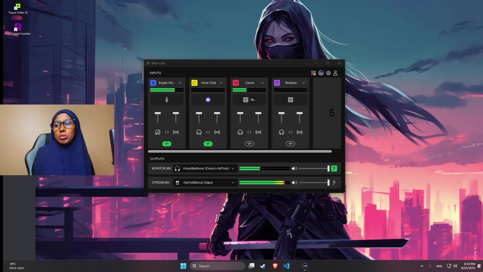Click the horizontal scrollbar under the inputs

pos(240,151)
